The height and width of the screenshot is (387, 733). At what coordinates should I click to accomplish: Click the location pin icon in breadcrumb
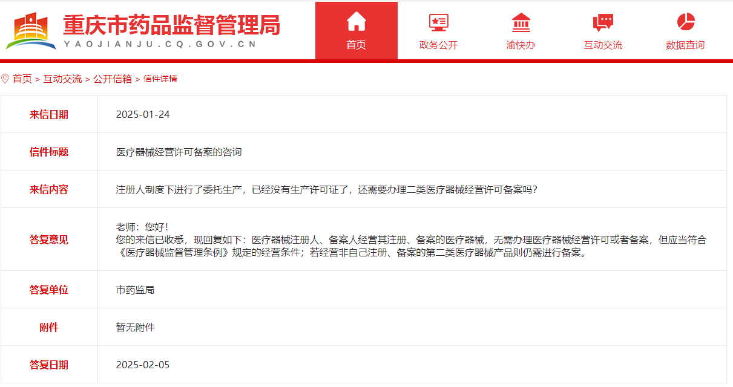click(5, 79)
